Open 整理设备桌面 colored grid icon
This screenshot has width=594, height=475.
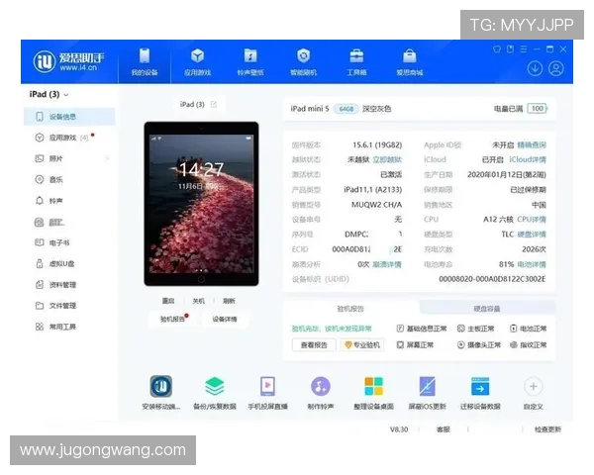coord(373,386)
